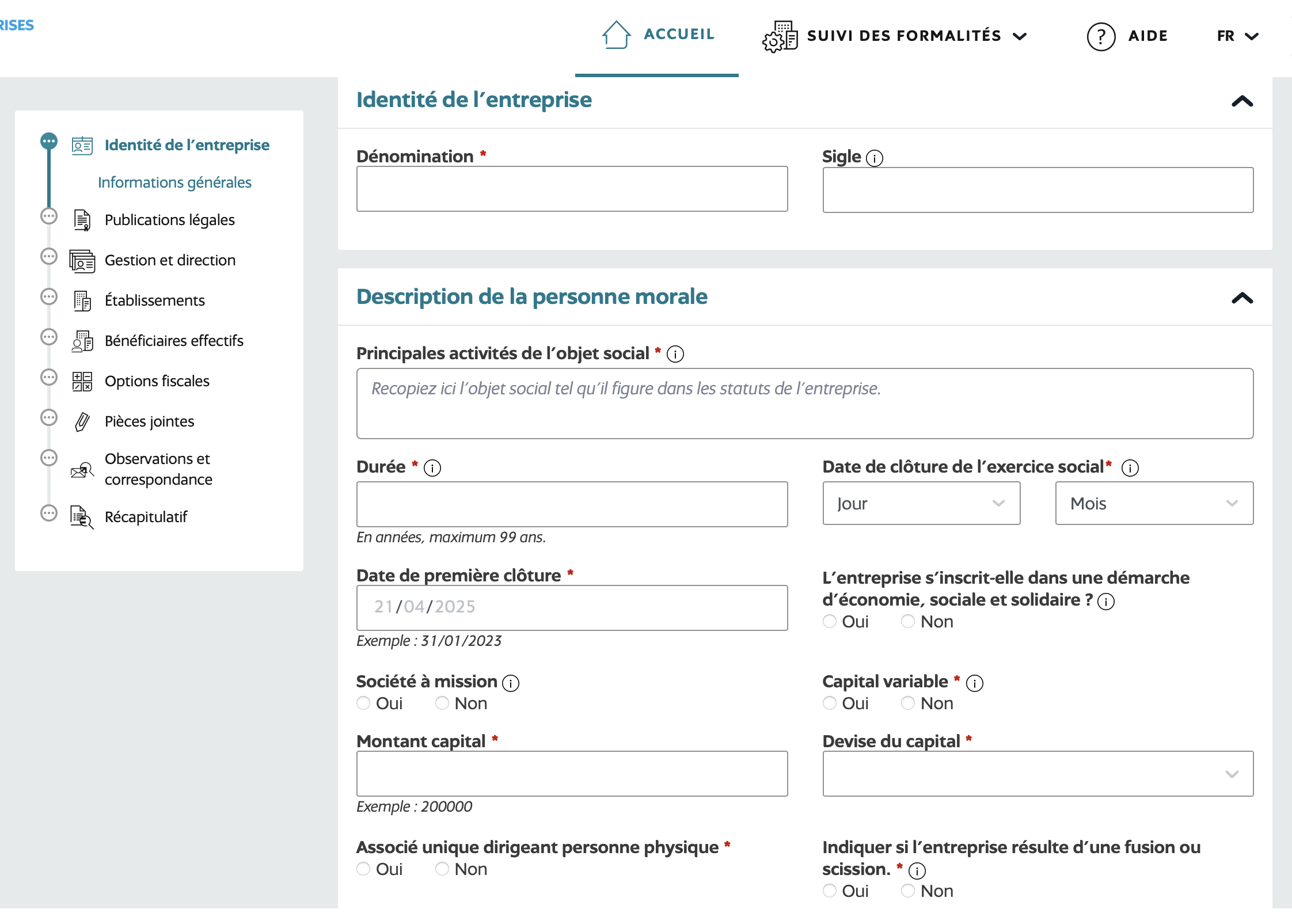Image resolution: width=1292 pixels, height=913 pixels.
Task: Click the step circle beside Options fiscales
Action: click(x=49, y=378)
